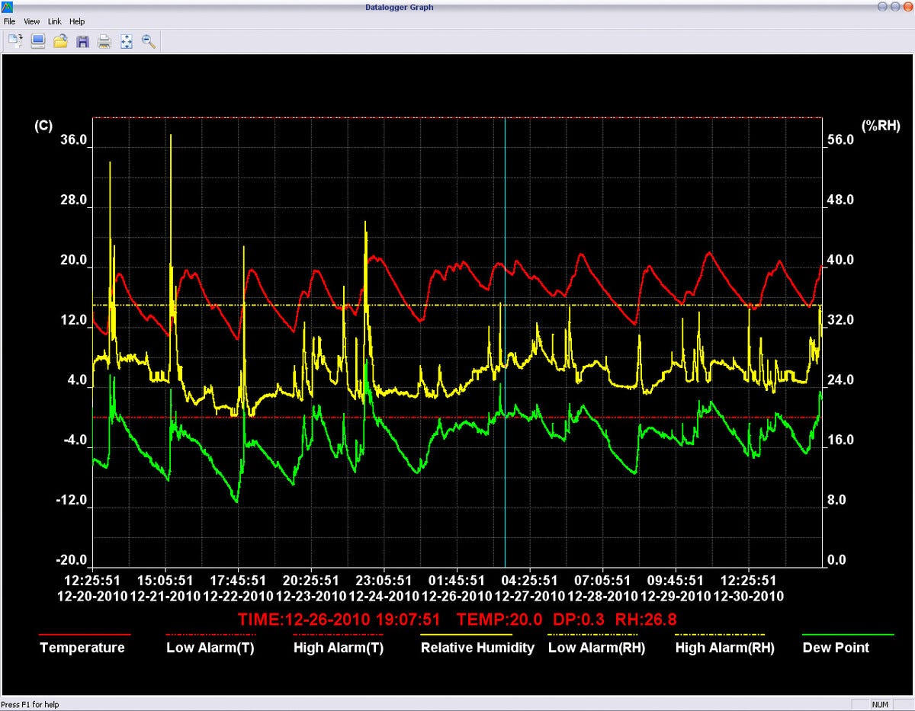Open the Link menu
This screenshot has height=711, width=915.
[x=55, y=21]
